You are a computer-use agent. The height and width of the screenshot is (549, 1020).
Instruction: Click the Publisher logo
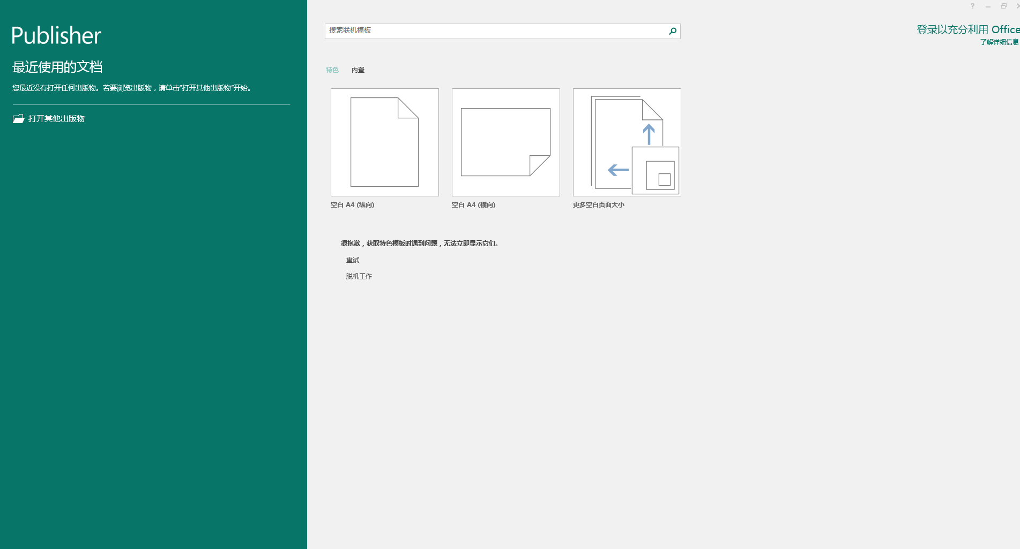point(56,35)
